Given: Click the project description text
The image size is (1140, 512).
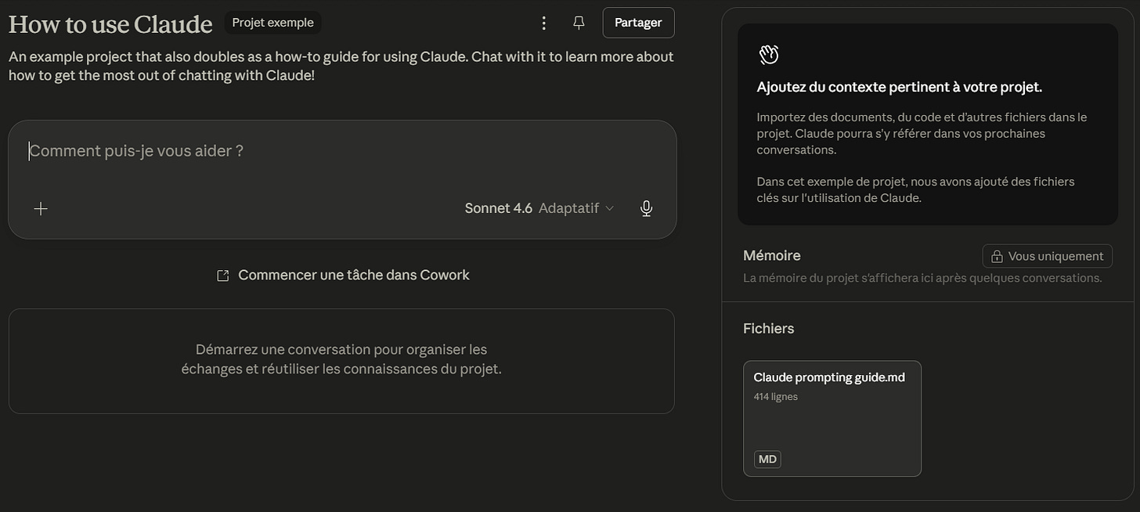Looking at the screenshot, I should pos(341,67).
